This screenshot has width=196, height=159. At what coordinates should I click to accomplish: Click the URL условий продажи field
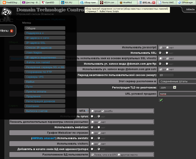(x=177, y=94)
